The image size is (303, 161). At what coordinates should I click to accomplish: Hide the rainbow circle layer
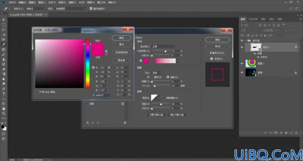242,63
